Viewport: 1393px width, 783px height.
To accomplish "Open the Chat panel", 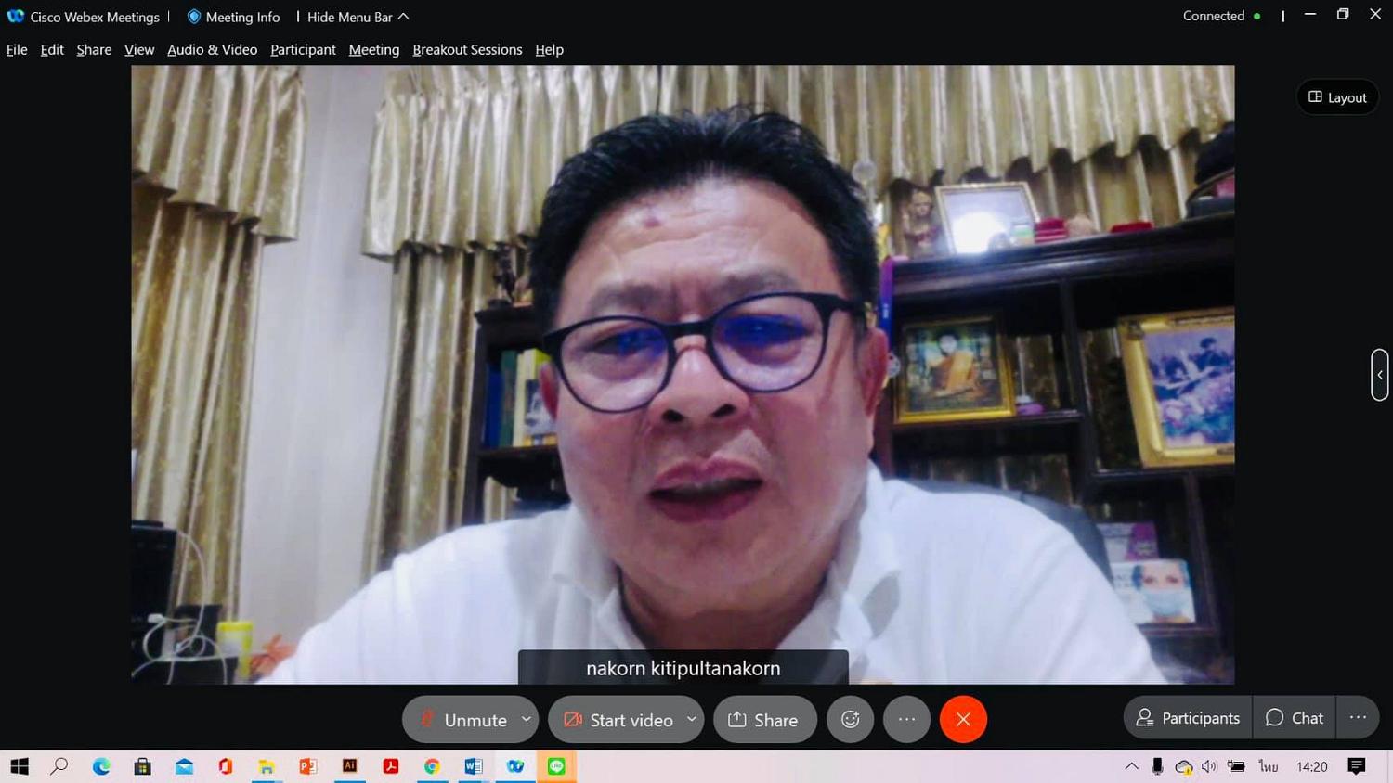I will (1294, 718).
